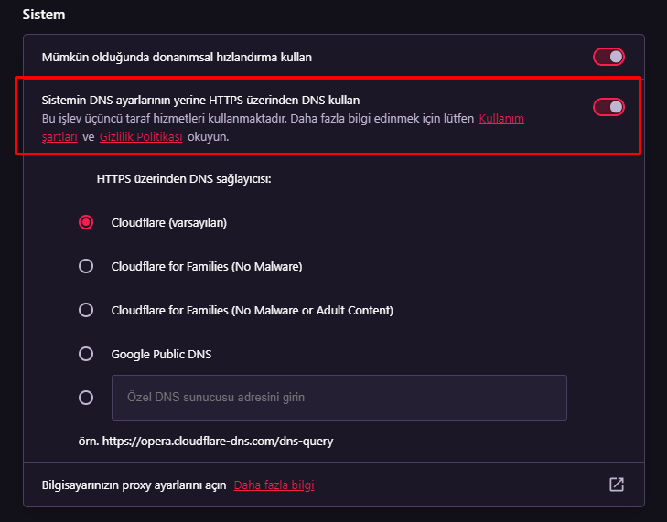
Task: Choose Cloudflare for Families (No Malware) radio circle
Action: tap(86, 266)
